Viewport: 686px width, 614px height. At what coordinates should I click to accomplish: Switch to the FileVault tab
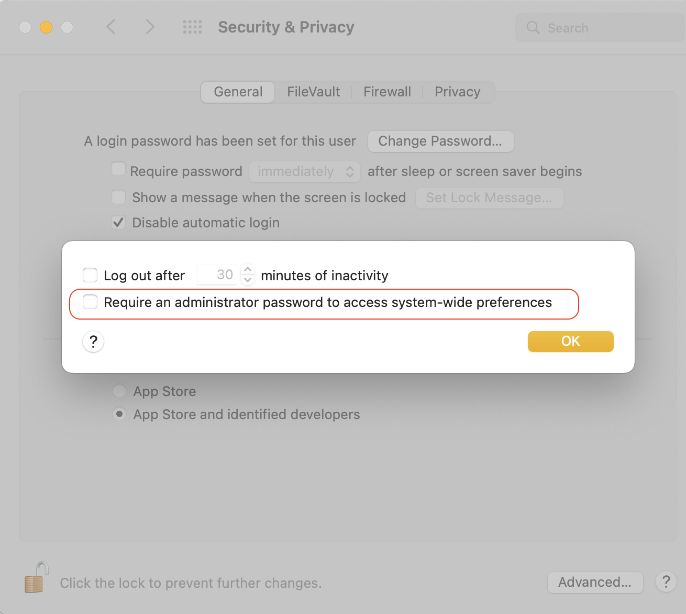[x=313, y=92]
